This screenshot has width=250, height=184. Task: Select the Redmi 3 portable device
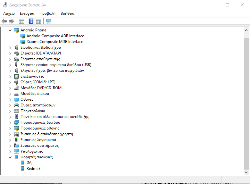[x=33, y=169]
